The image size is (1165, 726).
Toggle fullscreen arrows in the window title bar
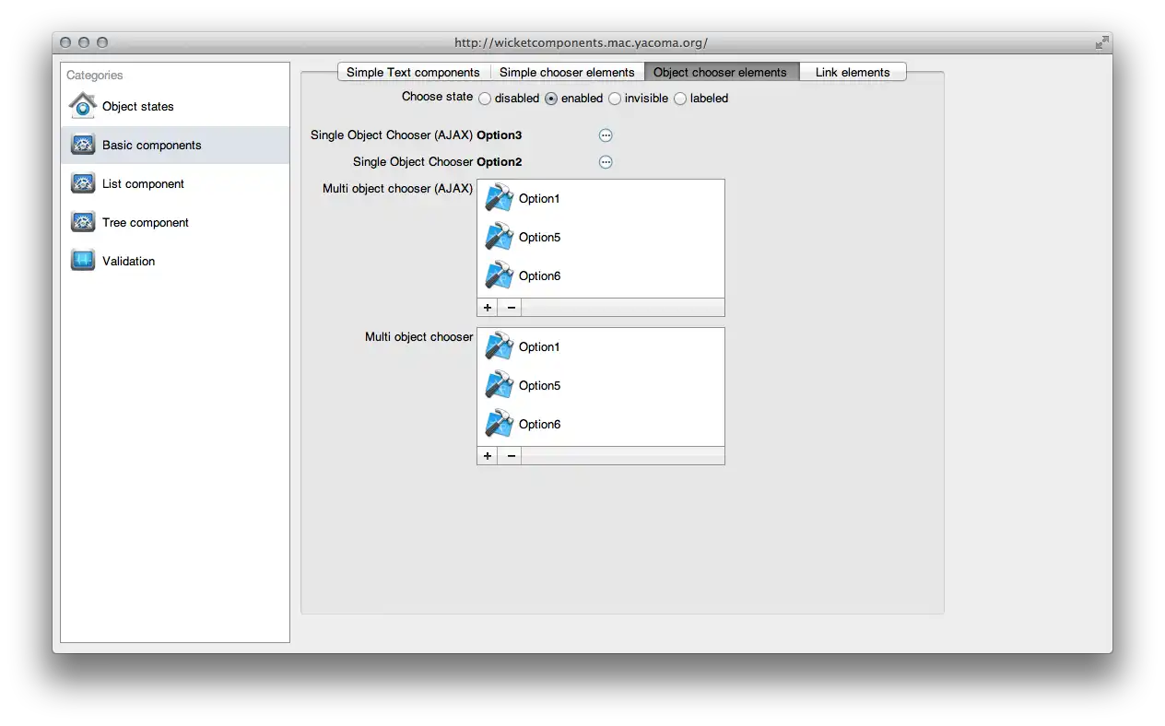(1101, 42)
